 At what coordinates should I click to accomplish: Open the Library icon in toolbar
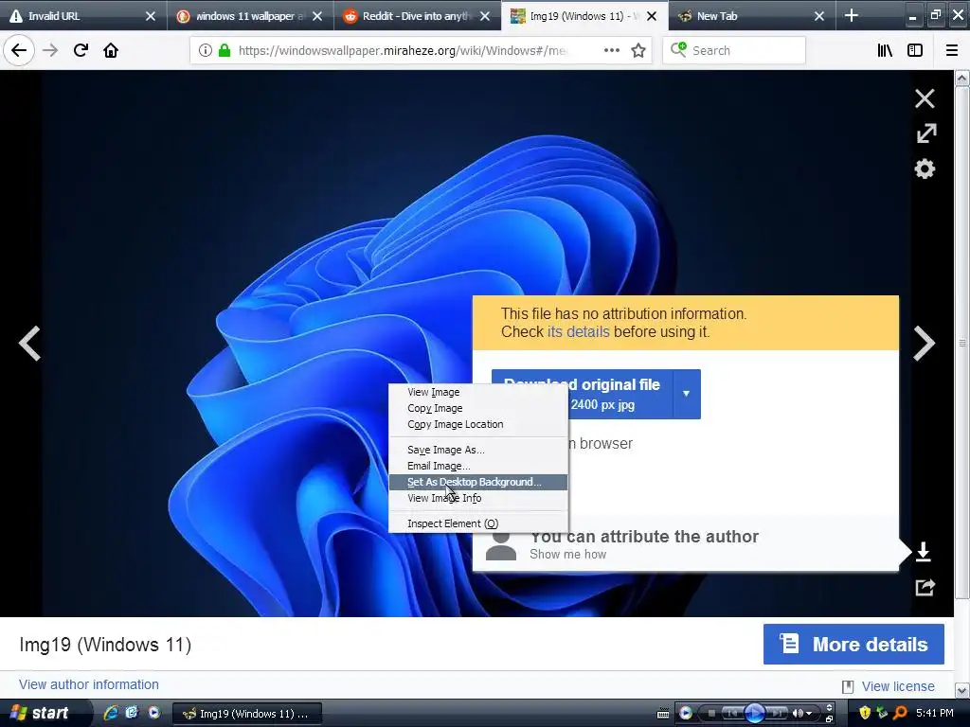[x=885, y=50]
